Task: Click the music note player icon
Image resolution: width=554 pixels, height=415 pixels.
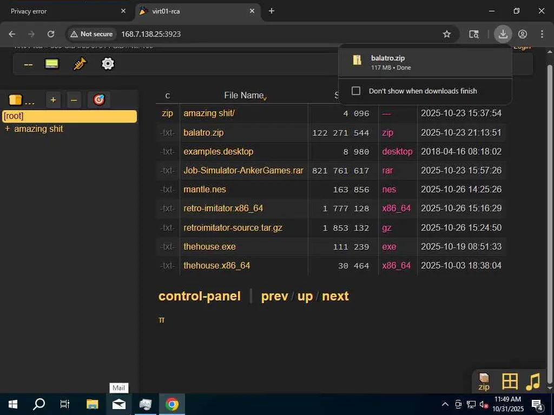Action: [533, 381]
